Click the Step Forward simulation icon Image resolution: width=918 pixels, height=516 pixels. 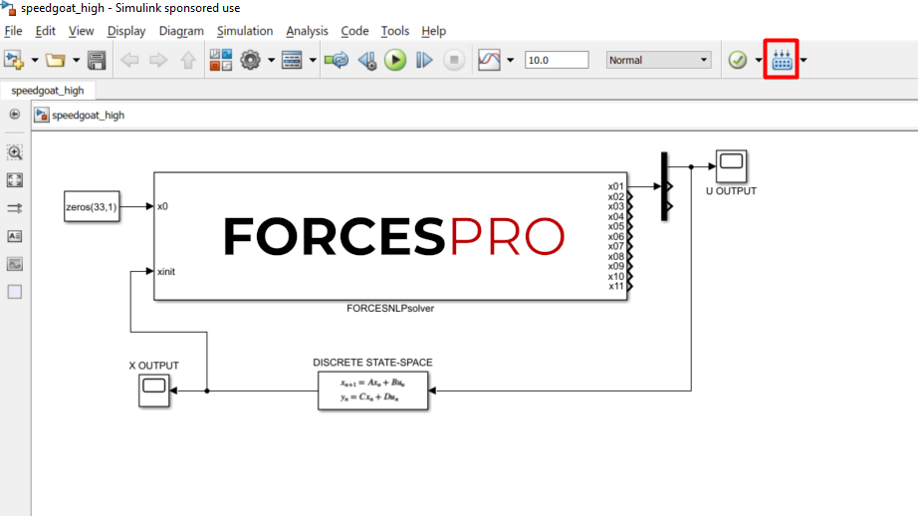pyautogui.click(x=424, y=61)
